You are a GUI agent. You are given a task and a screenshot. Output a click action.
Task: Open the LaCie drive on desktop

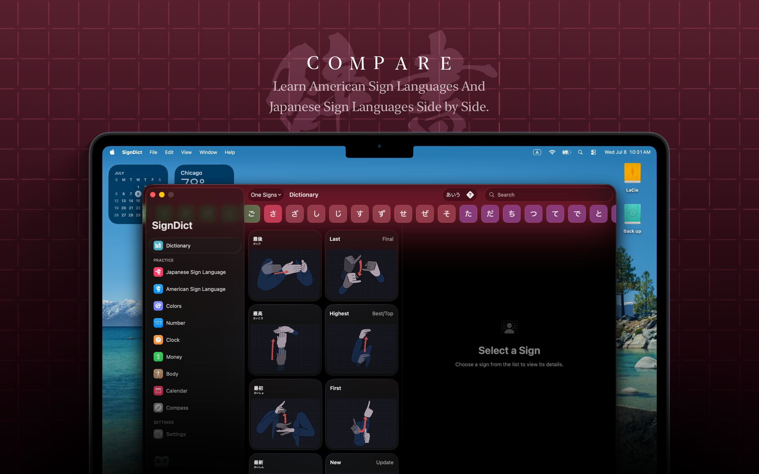(x=632, y=177)
